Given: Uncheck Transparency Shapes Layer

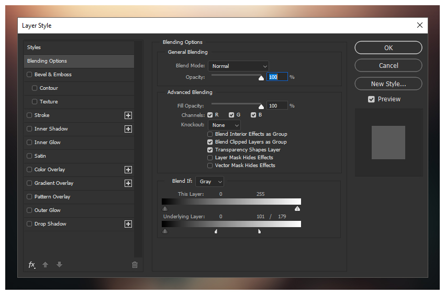Looking at the screenshot, I should (210, 150).
